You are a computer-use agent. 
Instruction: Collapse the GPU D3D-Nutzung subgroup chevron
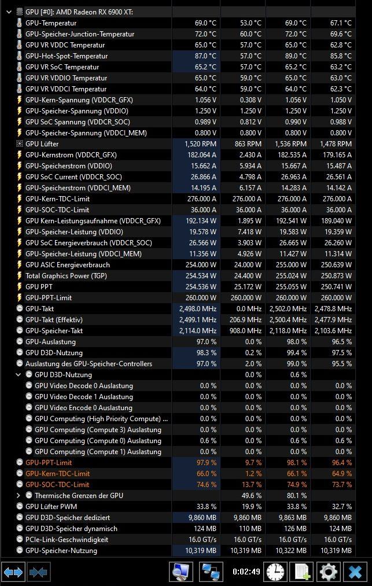tap(18, 374)
